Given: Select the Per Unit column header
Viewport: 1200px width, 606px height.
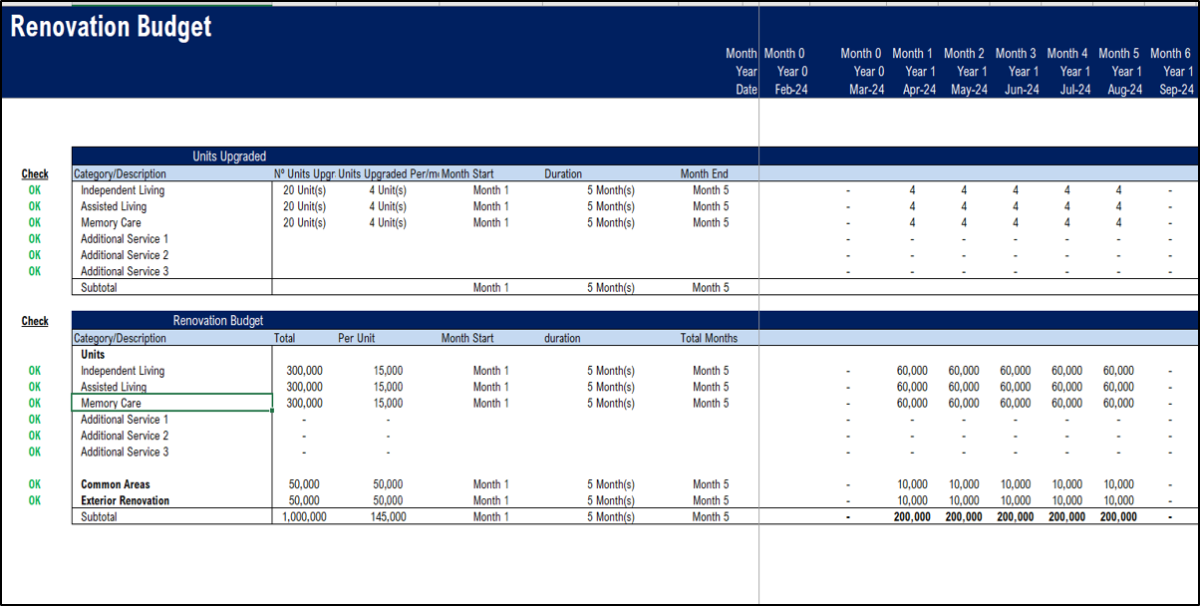Looking at the screenshot, I should tap(359, 338).
